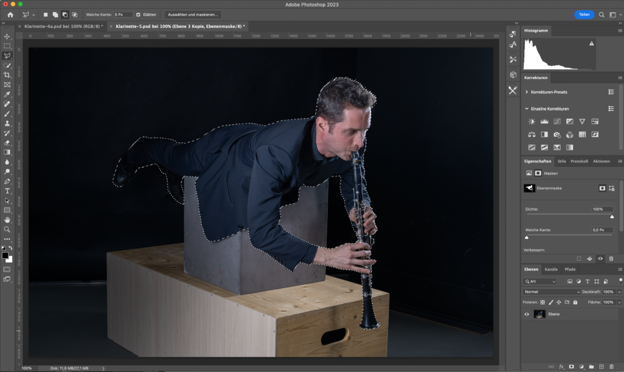Open the workspace switcher dropdown
624x372 pixels.
[615, 15]
